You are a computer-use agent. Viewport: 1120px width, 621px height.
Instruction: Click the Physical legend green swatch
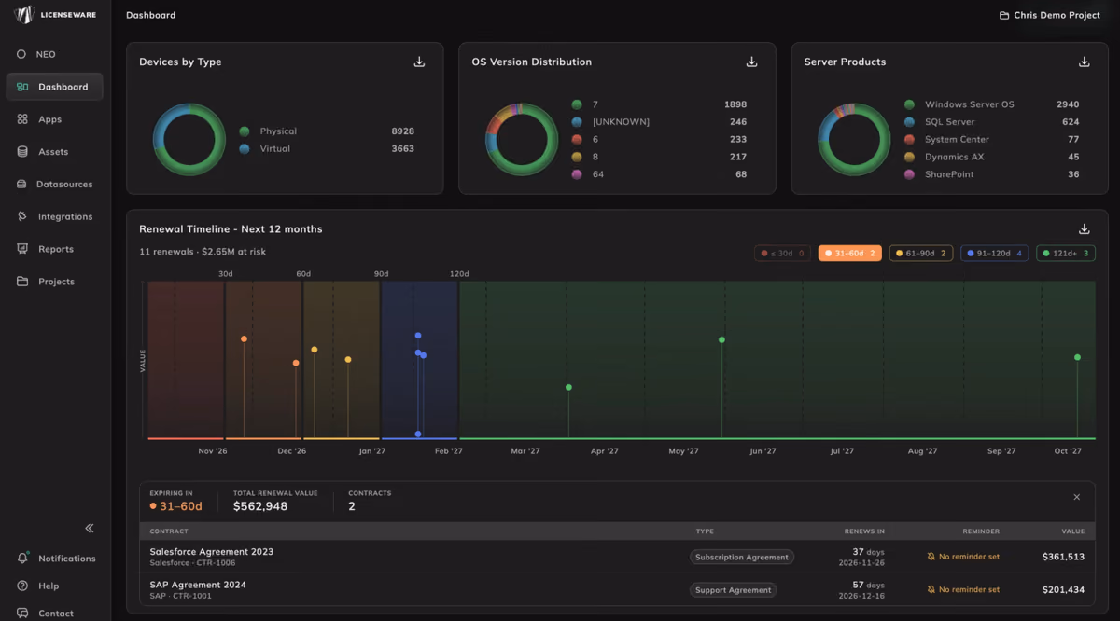point(245,131)
